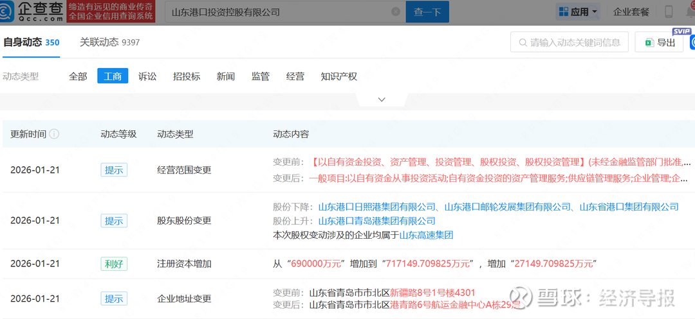Click the info icon beside 更新时间
The height and width of the screenshot is (319, 695).
(x=55, y=134)
